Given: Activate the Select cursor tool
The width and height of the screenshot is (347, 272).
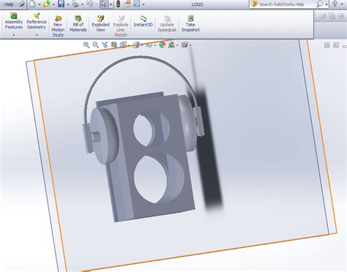Looking at the screenshot, I should pyautogui.click(x=104, y=4).
